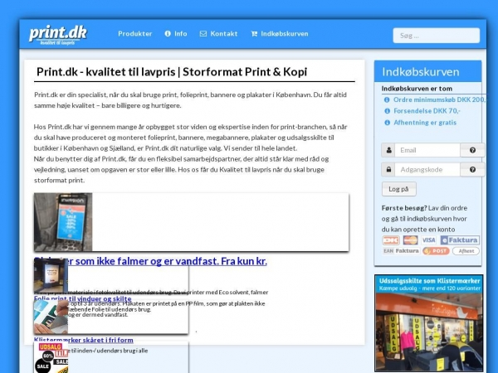
Task: Click the blue Faktura payment badge
Action: pyautogui.click(x=460, y=240)
